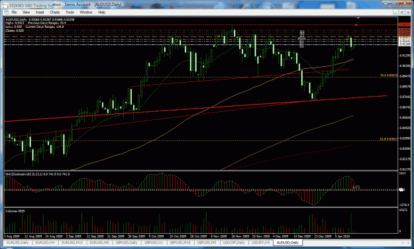
Task: Click the chart shift triangle marker at chart top
Action: [x=358, y=18]
